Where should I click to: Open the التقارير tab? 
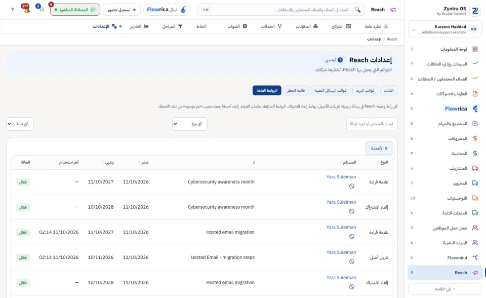pos(139,26)
